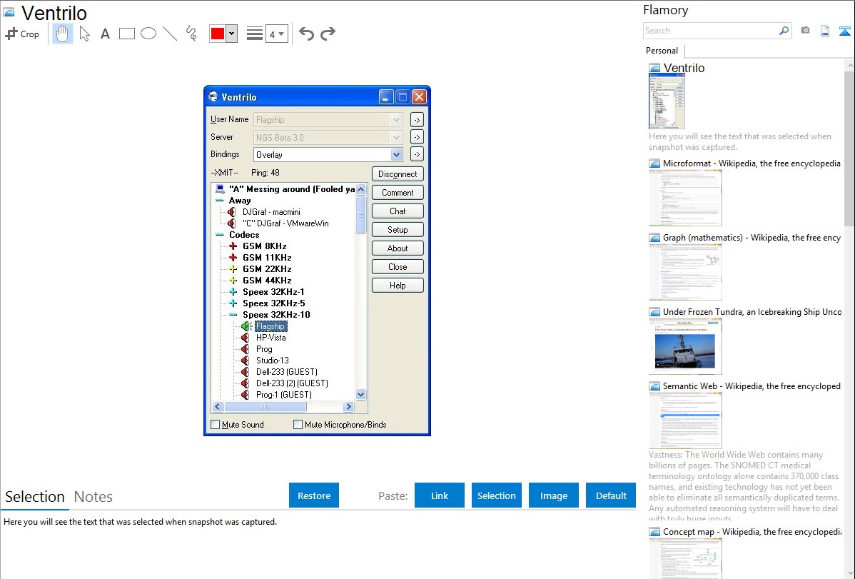The image size is (855, 579).
Task: Open the Graph (mathematics) snapshot thumbnail
Action: (x=685, y=272)
